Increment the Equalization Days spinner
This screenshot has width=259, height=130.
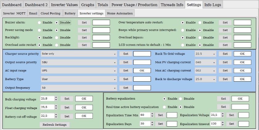click(x=152, y=123)
